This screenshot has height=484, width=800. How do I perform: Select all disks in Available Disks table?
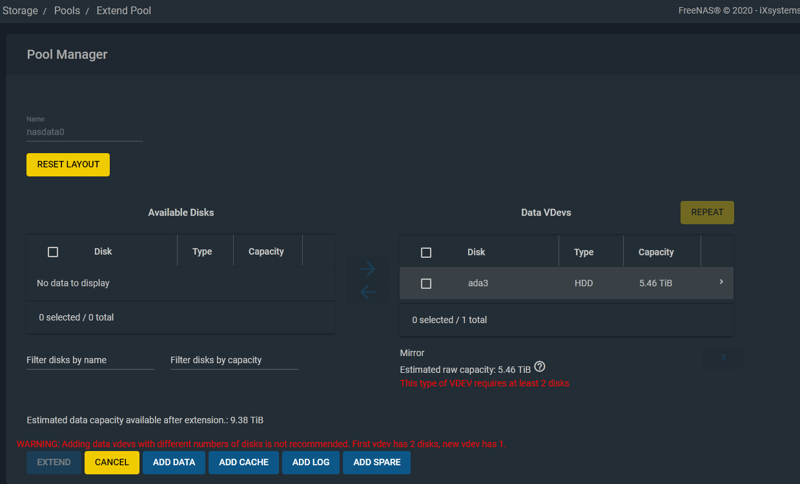coord(53,252)
